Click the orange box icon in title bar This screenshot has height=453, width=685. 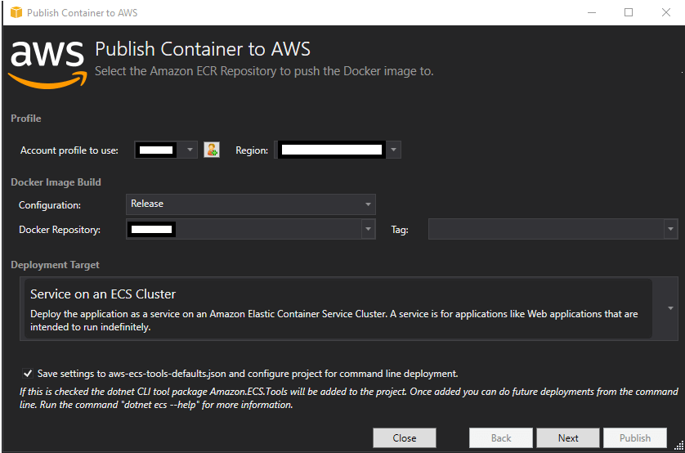coord(16,12)
